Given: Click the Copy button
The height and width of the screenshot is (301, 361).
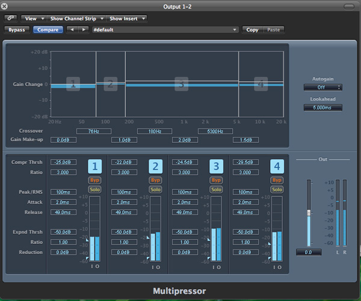Looking at the screenshot, I should click(x=252, y=29).
